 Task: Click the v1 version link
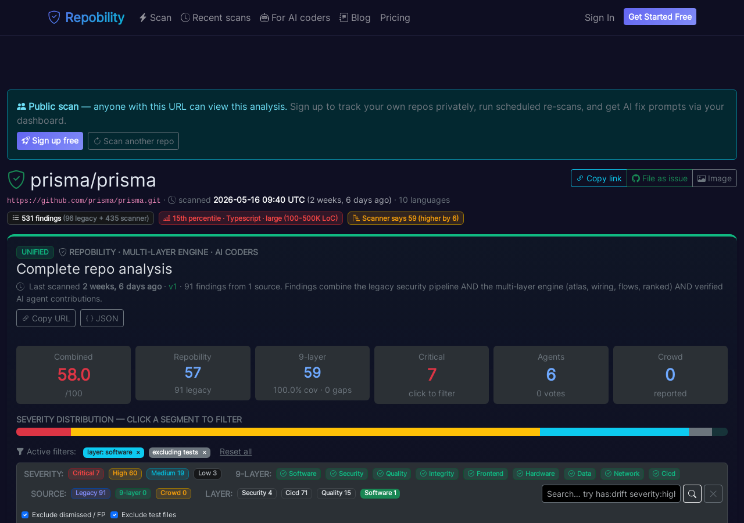173,286
